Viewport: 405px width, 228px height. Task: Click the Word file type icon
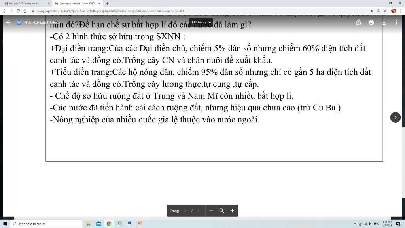point(19,22)
